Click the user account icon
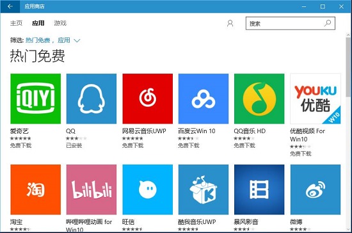This screenshot has height=233, width=352. 230,23
